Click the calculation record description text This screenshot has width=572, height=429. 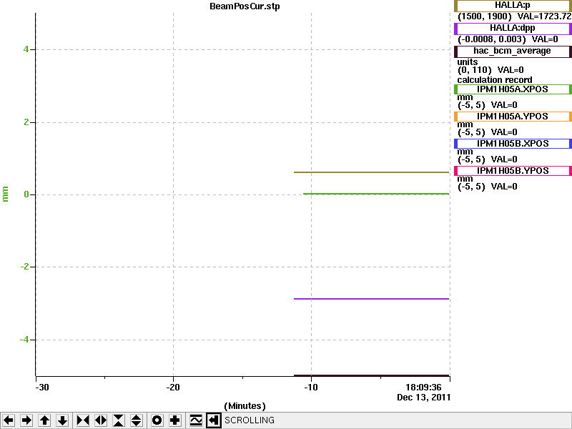495,80
